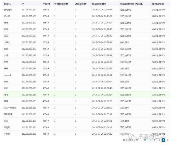Click timestamp 2016-07-26 22:50:47
Viewport: 171px width, 145px height.
click(x=102, y=68)
